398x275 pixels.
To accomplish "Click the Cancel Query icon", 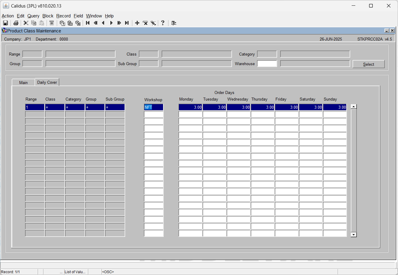I will click(x=78, y=23).
